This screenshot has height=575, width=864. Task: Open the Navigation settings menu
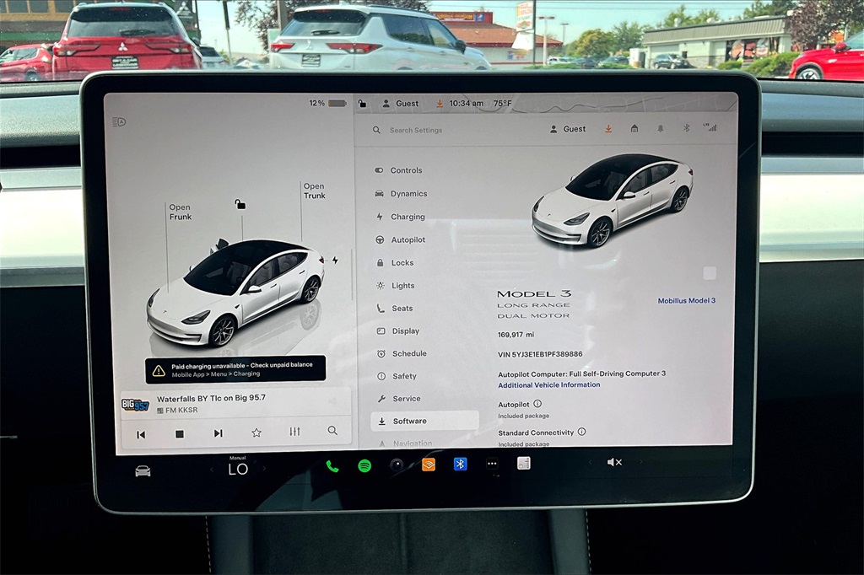405,443
